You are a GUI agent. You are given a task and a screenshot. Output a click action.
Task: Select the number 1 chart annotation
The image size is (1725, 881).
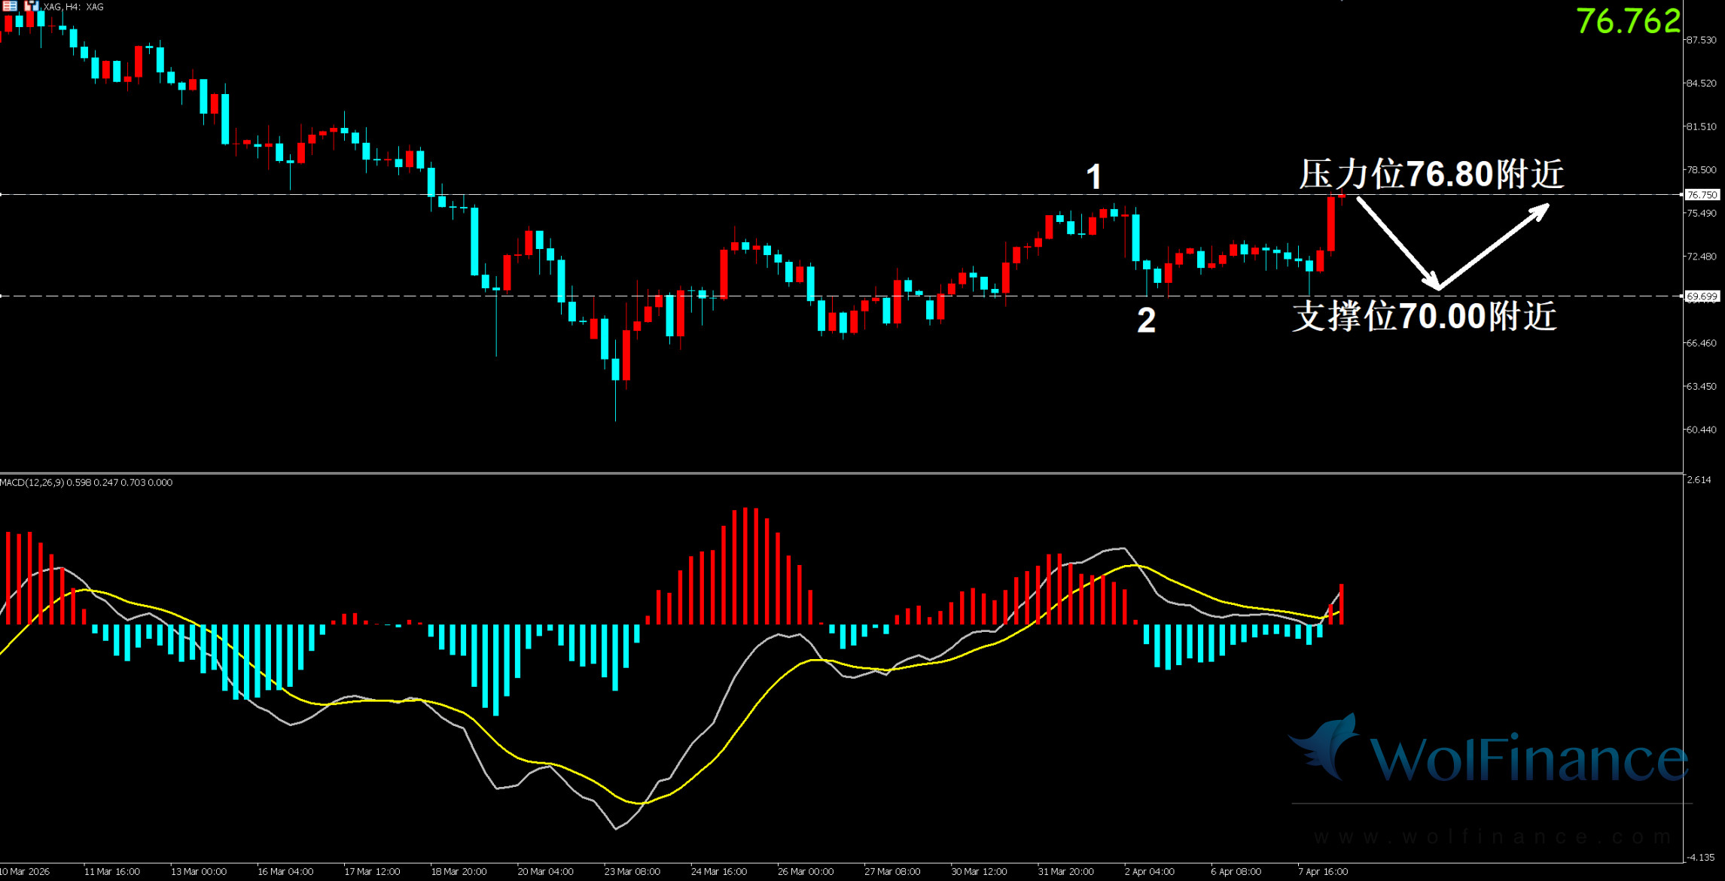tap(1094, 178)
